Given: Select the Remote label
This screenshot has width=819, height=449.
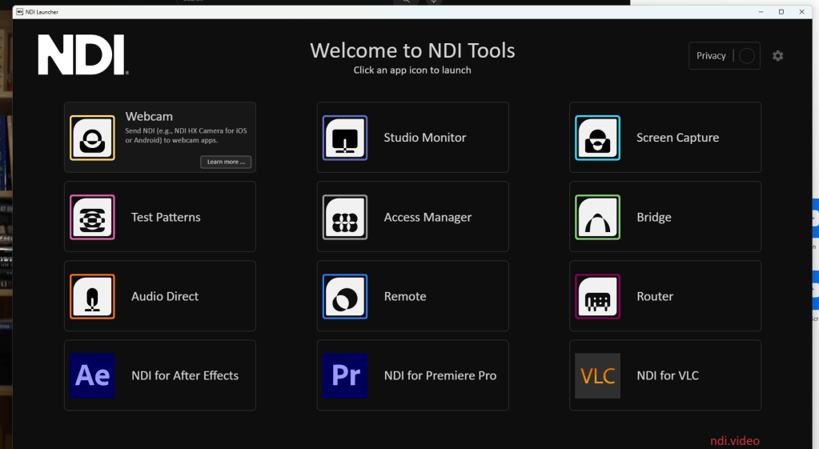Looking at the screenshot, I should click(x=405, y=297).
